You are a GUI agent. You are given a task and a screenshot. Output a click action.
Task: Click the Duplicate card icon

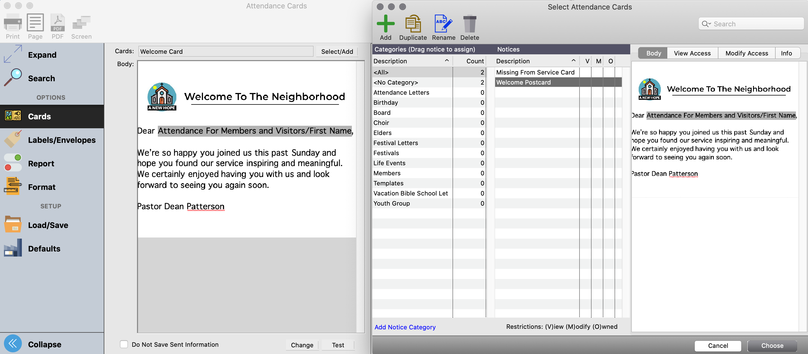[x=413, y=24]
